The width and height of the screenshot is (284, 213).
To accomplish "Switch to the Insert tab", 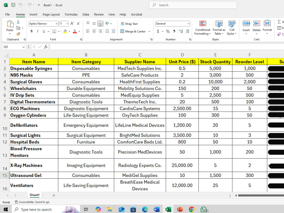I will (x=33, y=14).
